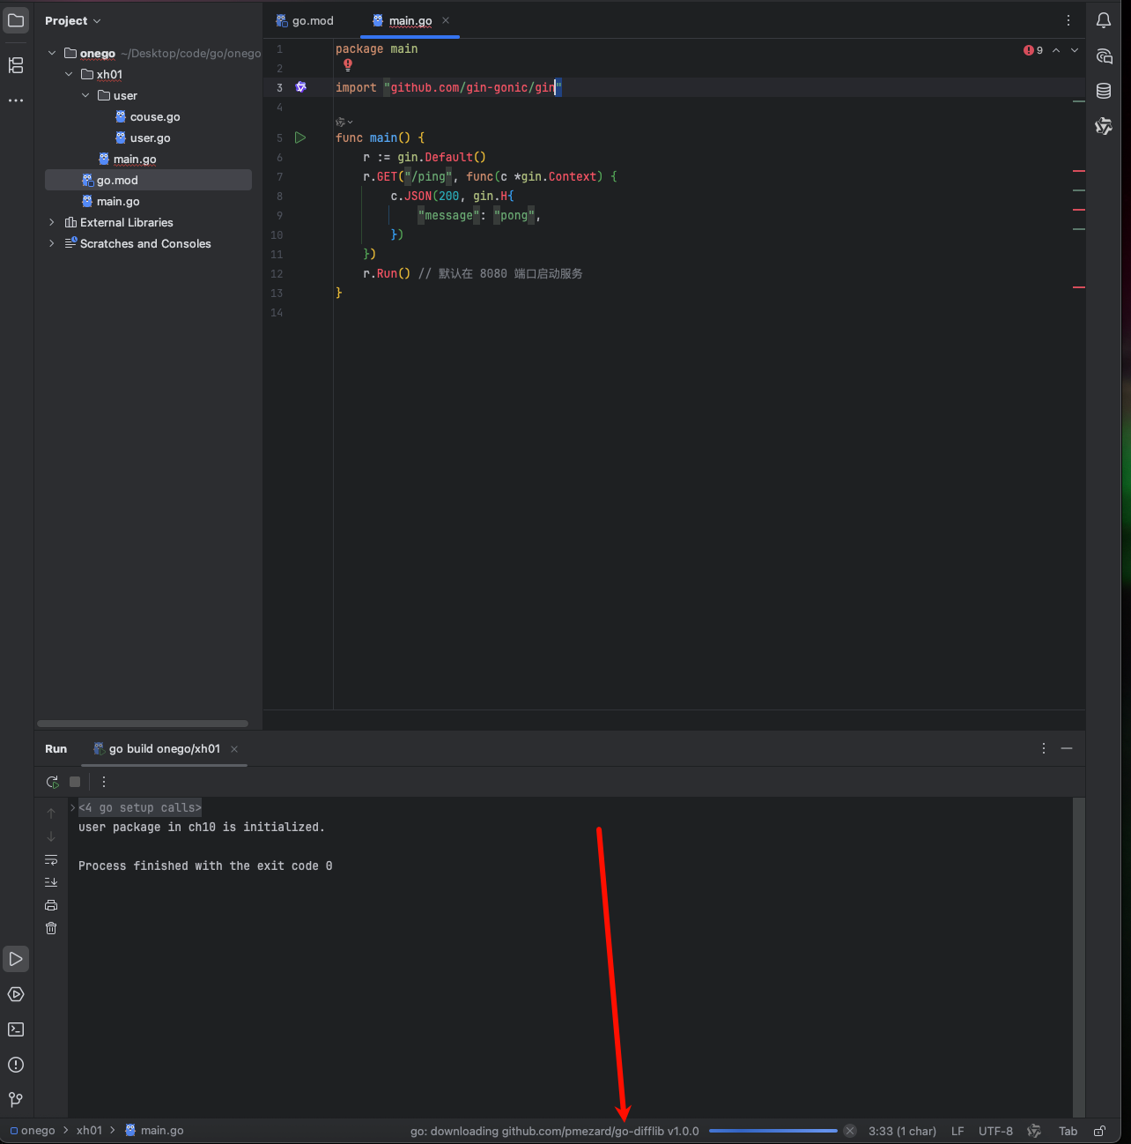This screenshot has height=1144, width=1131.
Task: Toggle scroll to end in Run console
Action: (x=51, y=882)
